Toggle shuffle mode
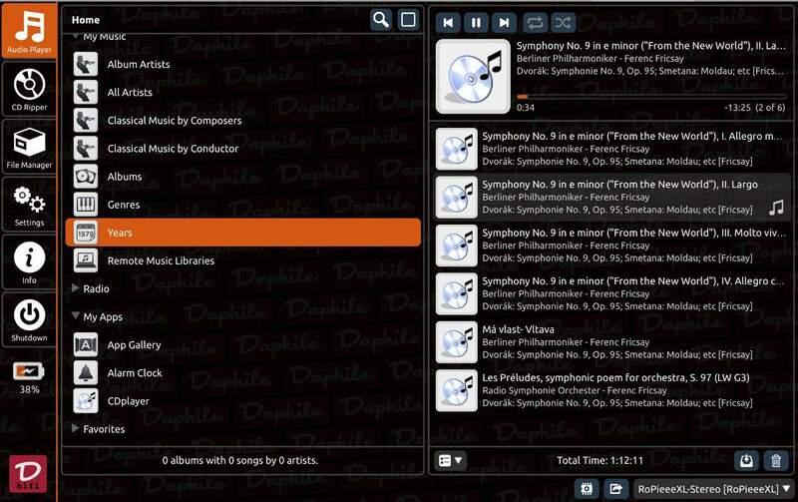The image size is (798, 502). click(563, 23)
